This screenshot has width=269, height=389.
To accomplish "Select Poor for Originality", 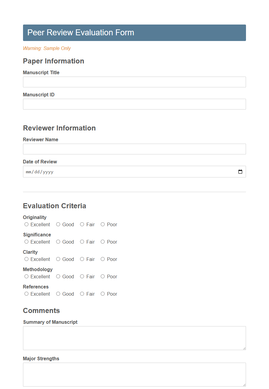I will [x=103, y=224].
